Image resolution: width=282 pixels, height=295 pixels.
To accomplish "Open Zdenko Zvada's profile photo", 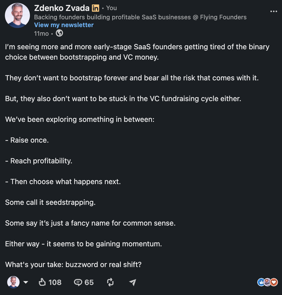I will point(17,16).
